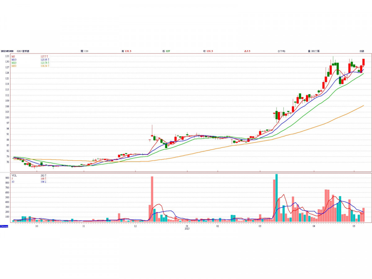
Task: Click the M20 moving average legend
Action: click(x=14, y=63)
